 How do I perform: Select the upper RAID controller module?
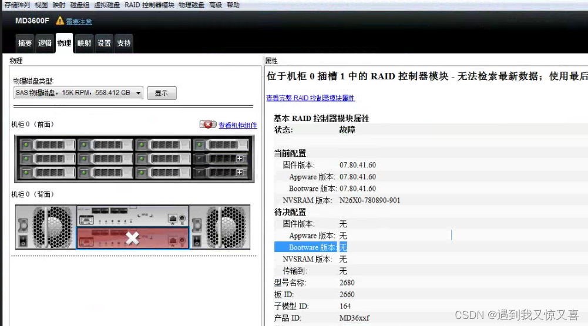(x=133, y=216)
